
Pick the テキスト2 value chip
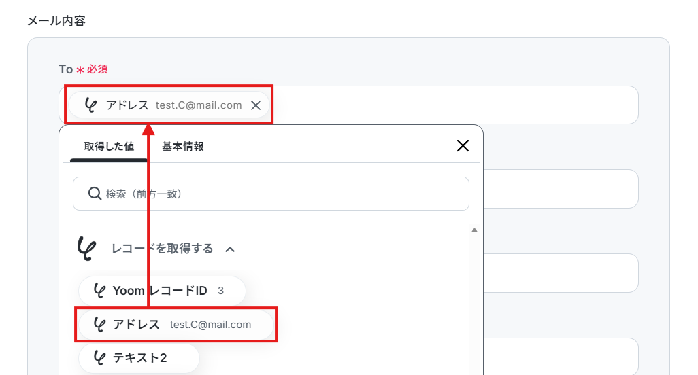139,357
